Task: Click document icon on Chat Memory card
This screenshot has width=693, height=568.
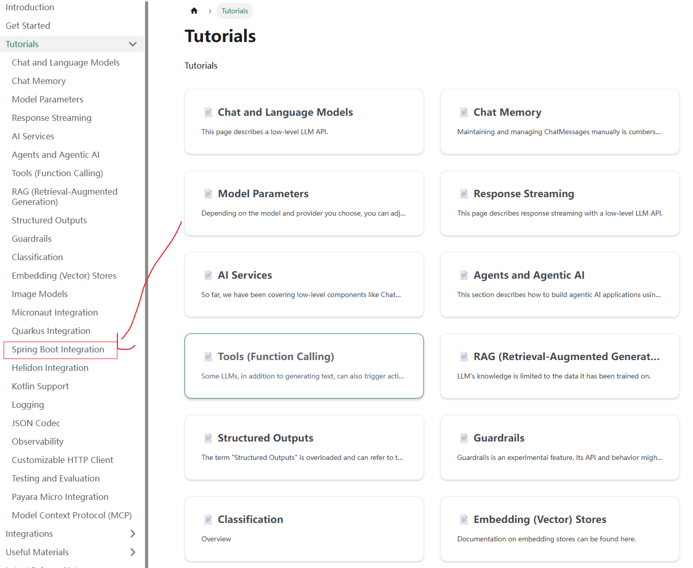Action: 464,112
